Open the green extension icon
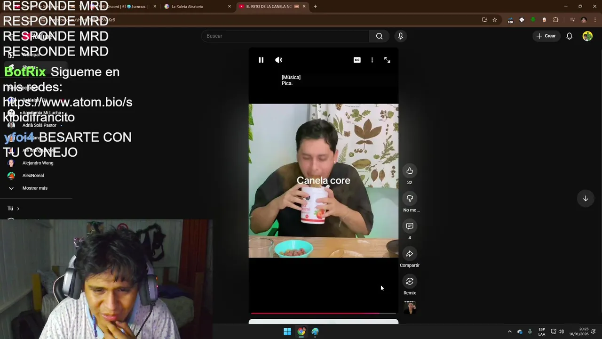This screenshot has width=602, height=339. pyautogui.click(x=533, y=20)
